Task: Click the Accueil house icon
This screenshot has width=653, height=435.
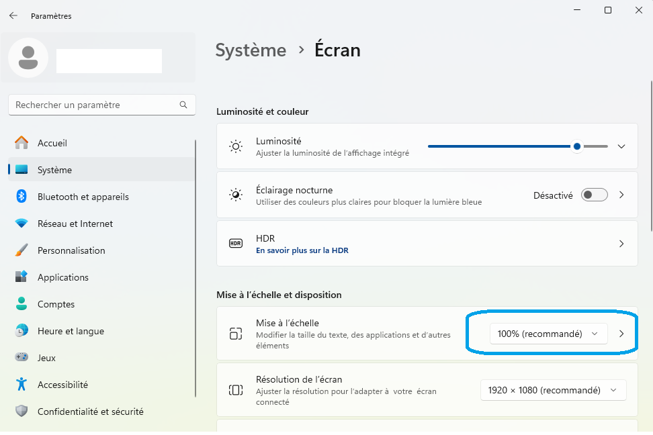Action: coord(21,143)
